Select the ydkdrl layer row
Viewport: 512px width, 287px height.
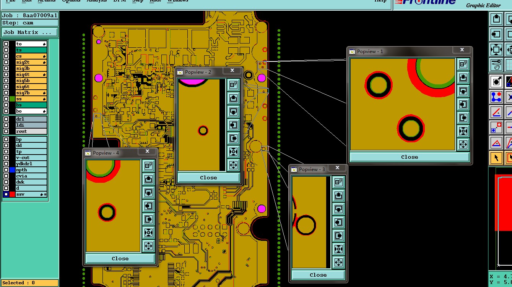point(31,164)
